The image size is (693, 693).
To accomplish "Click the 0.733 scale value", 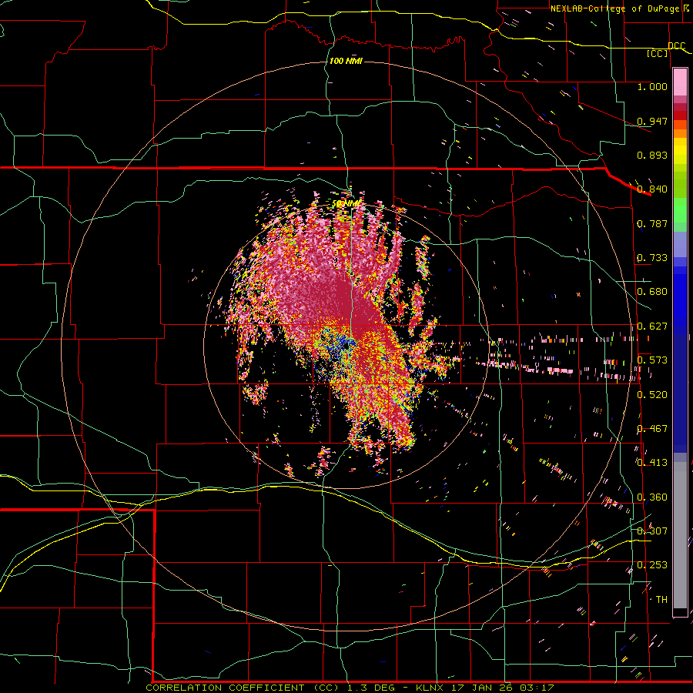I will pyautogui.click(x=652, y=258).
